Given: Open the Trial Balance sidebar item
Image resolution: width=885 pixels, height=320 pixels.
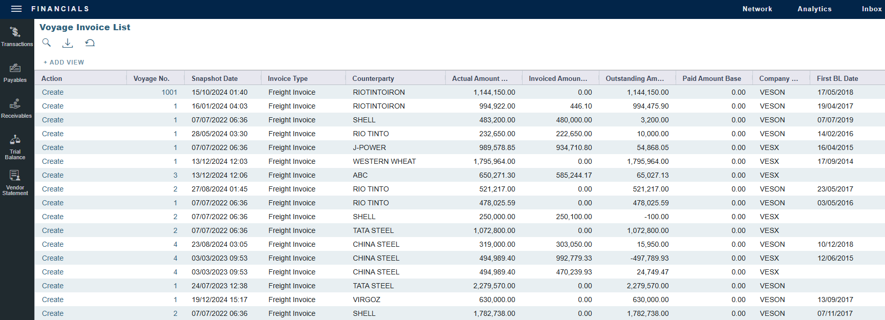Looking at the screenshot, I should pos(15,147).
